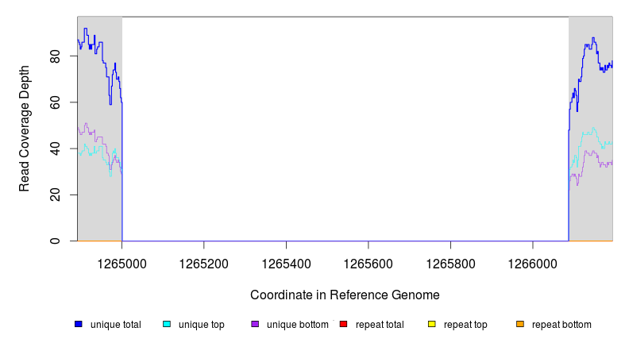This screenshot has height=343, width=629.
Task: Click the 1265000 x-axis tick label
Action: pyautogui.click(x=122, y=261)
